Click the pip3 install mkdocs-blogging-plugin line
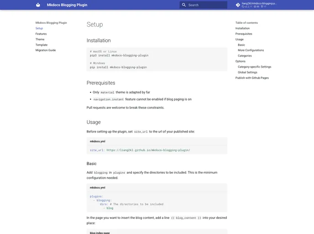314x234 pixels. [x=119, y=55]
